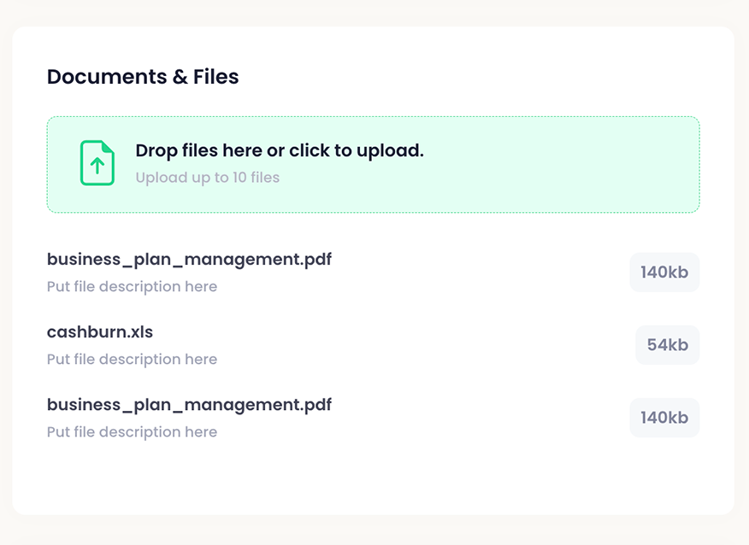Select the first PDF row's blank middle area
The image size is (749, 545).
tap(479, 272)
